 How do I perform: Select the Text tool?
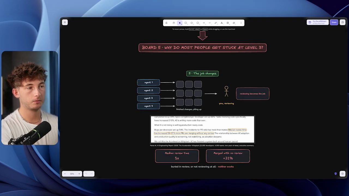point(222,23)
